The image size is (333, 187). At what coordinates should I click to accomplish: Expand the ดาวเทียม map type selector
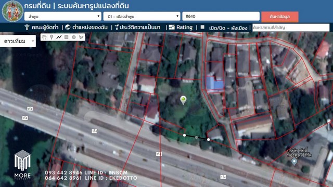point(18,41)
